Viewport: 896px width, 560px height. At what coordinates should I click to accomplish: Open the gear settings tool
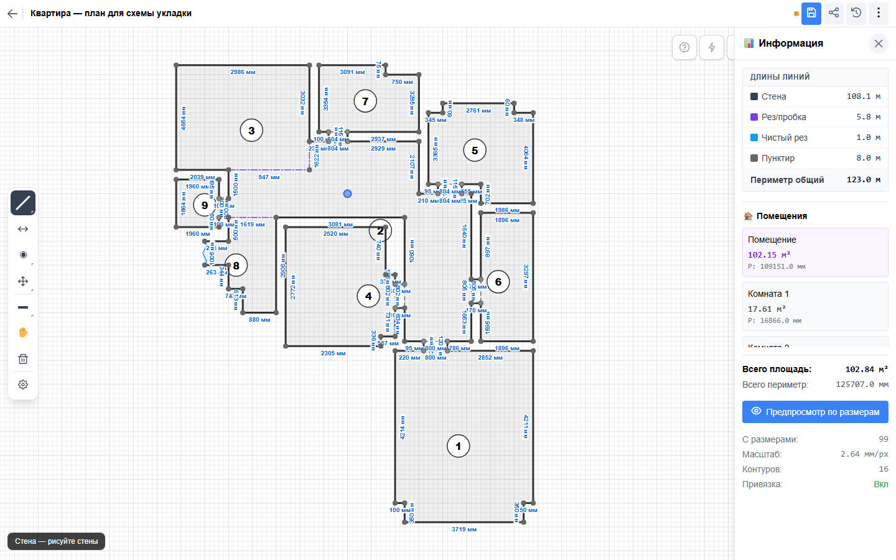23,385
